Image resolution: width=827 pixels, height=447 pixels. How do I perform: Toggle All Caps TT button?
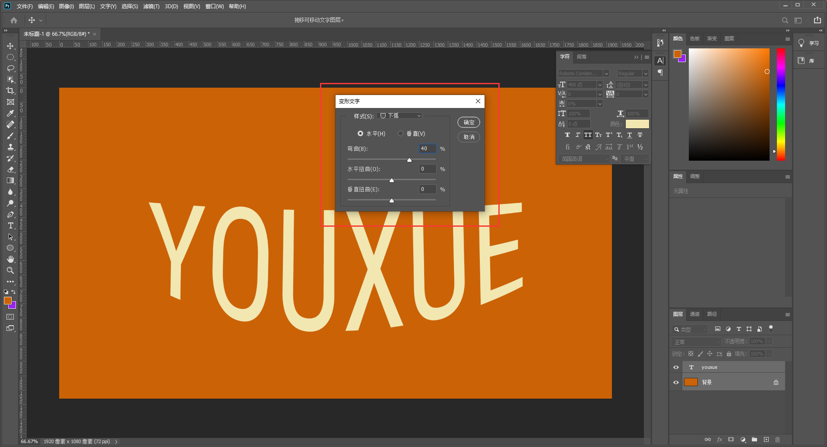pyautogui.click(x=588, y=135)
